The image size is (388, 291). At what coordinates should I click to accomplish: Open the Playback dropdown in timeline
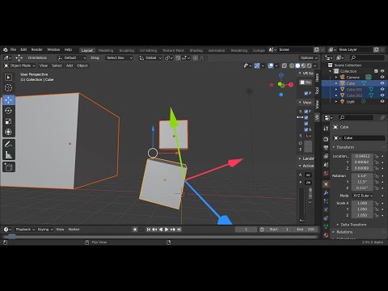point(25,230)
